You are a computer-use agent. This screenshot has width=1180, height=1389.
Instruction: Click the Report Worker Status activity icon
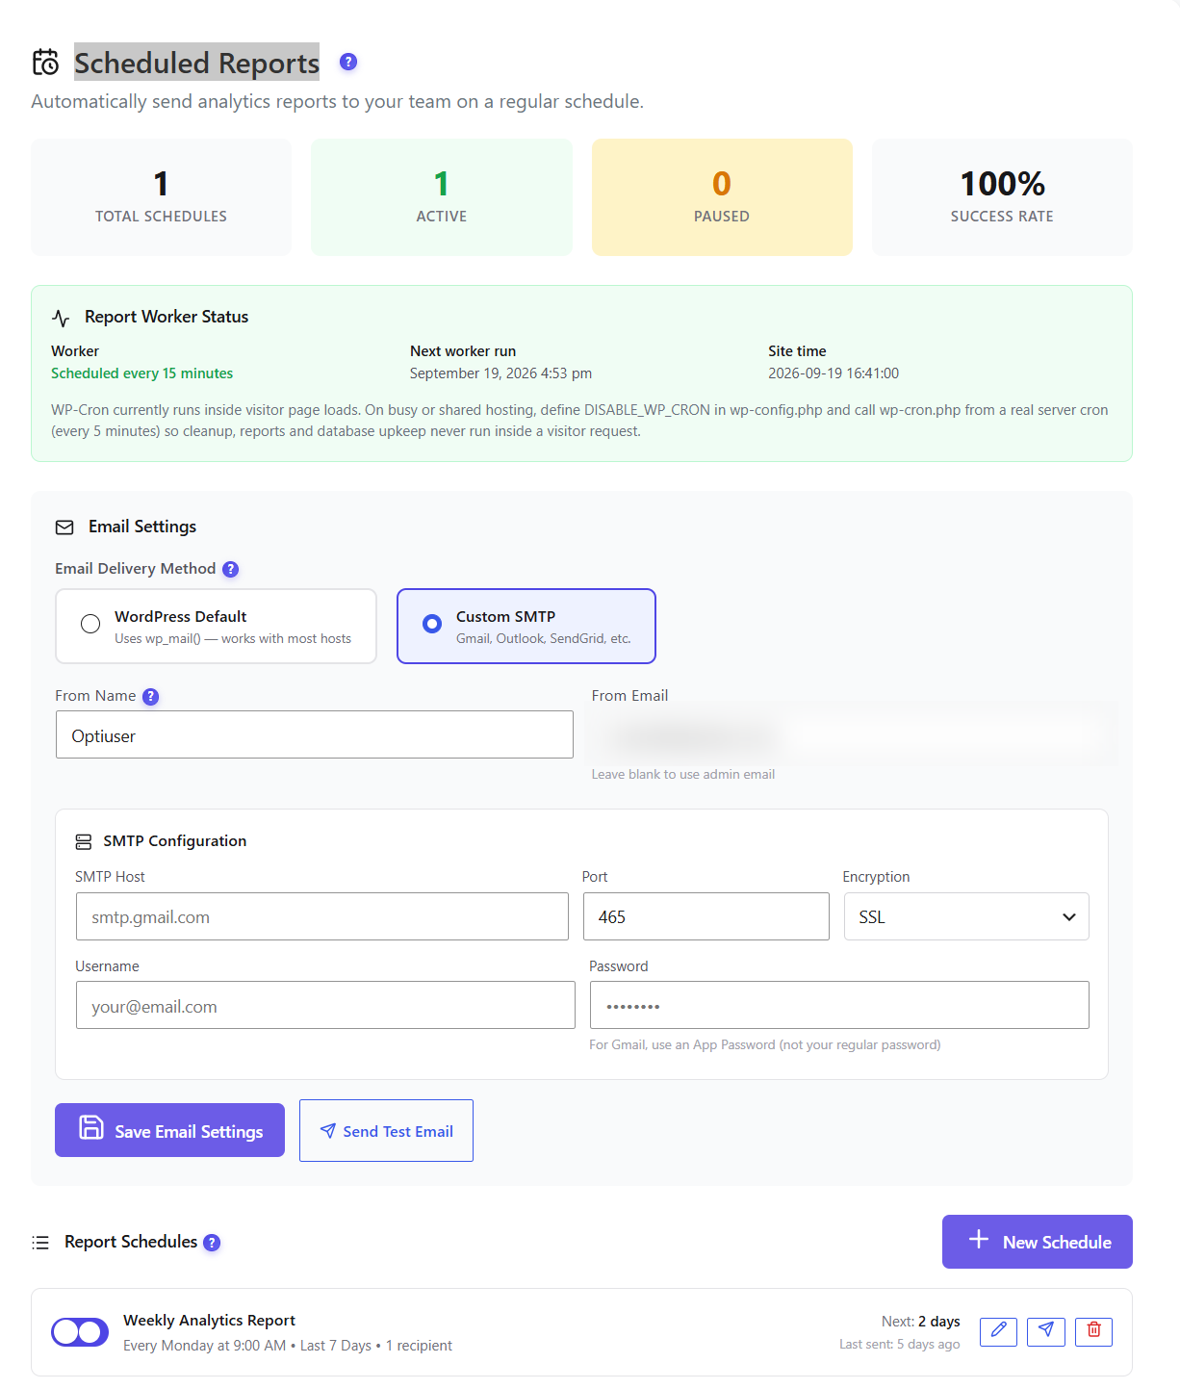click(61, 318)
